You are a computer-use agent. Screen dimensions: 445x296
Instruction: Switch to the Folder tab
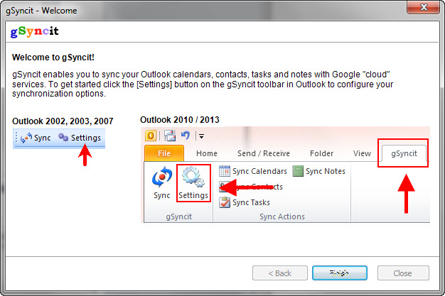point(321,153)
